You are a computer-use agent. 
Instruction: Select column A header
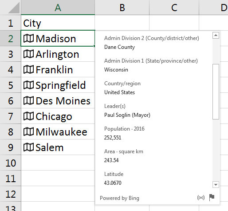58,8
